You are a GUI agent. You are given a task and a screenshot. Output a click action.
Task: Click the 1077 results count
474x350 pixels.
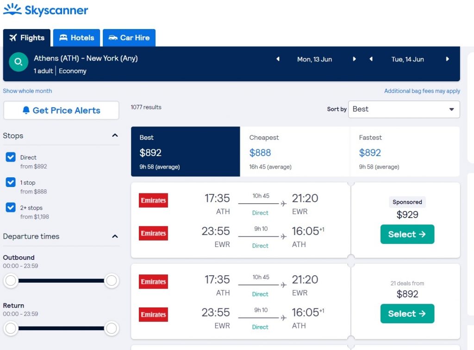[146, 107]
